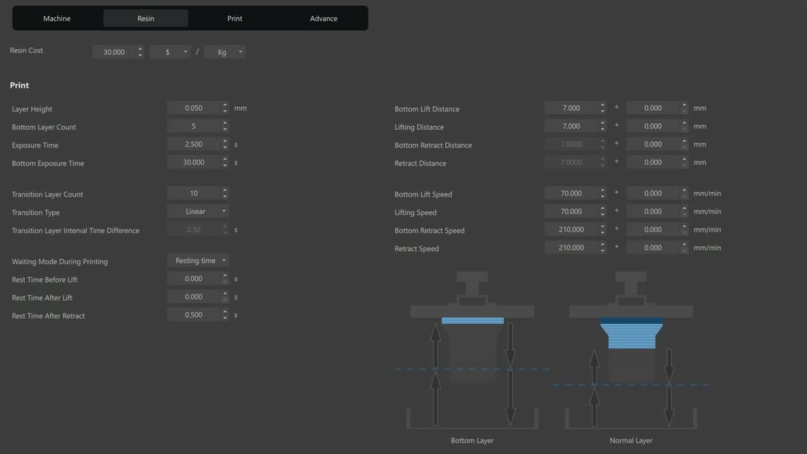Open the Waiting Mode Resting time dropdown
This screenshot has height=454, width=807.
point(198,260)
